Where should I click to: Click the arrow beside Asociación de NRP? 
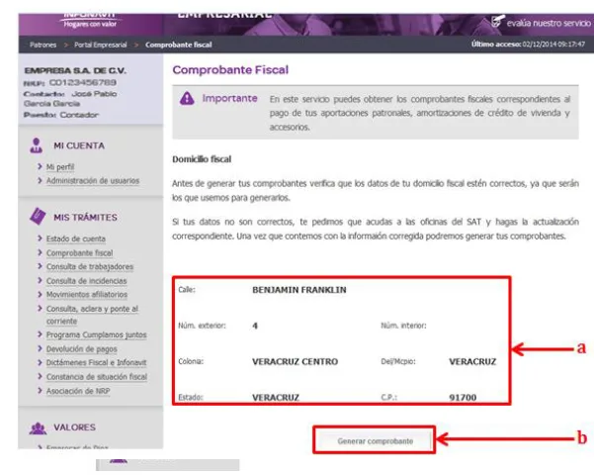point(40,390)
